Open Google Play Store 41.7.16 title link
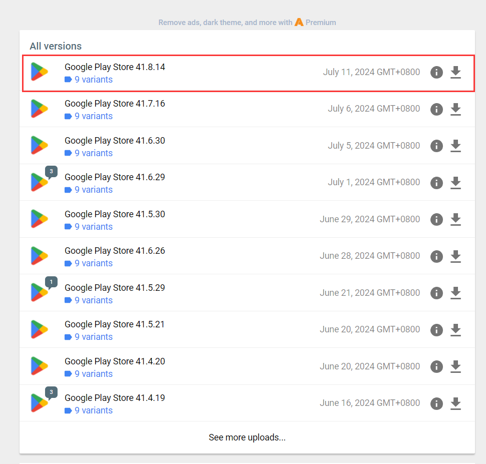 coord(115,104)
